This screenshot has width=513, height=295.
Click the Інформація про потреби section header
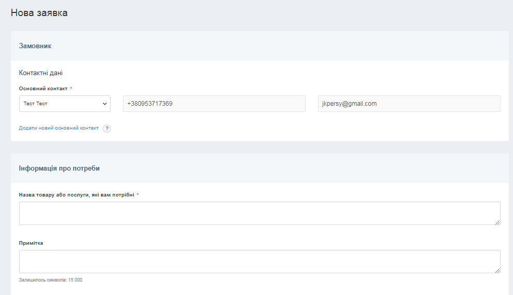pyautogui.click(x=59, y=168)
